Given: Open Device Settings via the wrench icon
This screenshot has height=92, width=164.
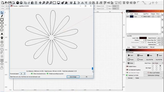Looking at the screenshot, I should 66,3.
